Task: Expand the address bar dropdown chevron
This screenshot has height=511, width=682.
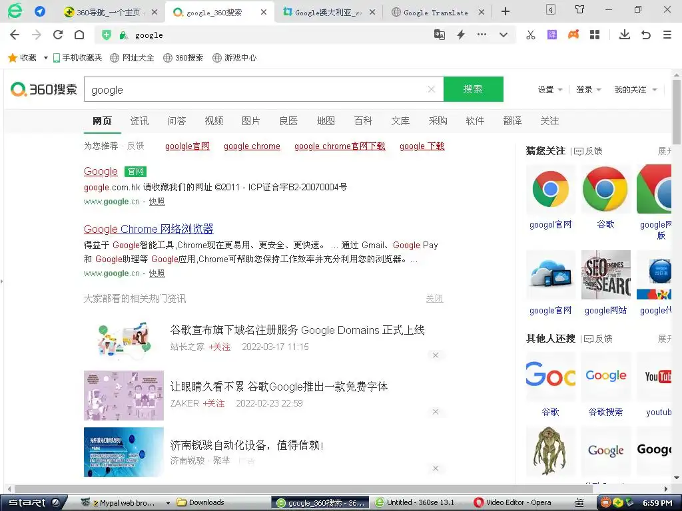Action: [504, 35]
